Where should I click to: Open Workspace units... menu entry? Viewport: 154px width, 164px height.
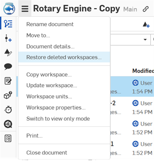click(x=64, y=97)
